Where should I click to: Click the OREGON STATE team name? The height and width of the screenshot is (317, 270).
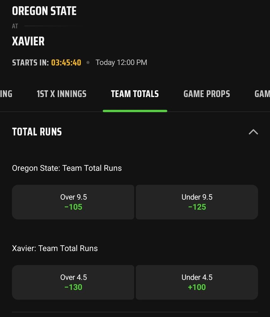(44, 11)
